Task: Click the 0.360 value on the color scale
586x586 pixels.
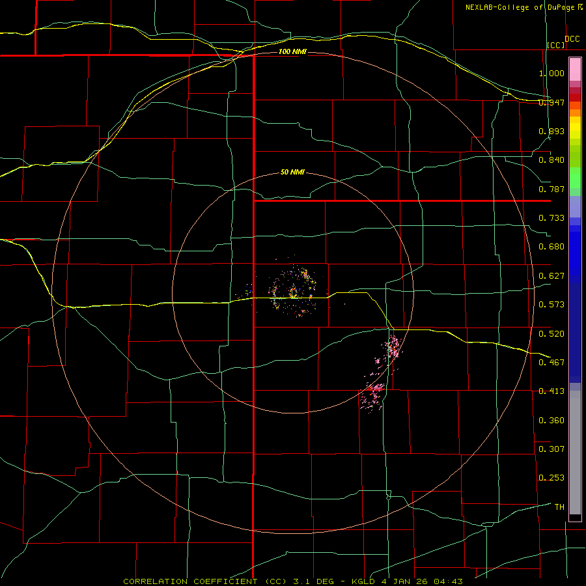Action: [x=551, y=421]
